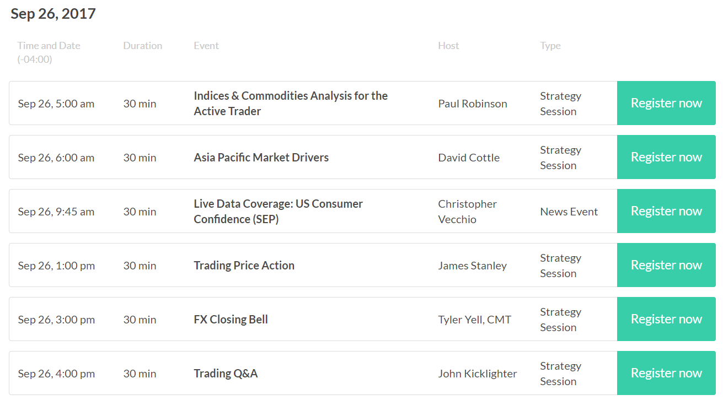Viewport: 723px width, 400px height.
Task: Register for Trading Price Action session
Action: coord(666,265)
